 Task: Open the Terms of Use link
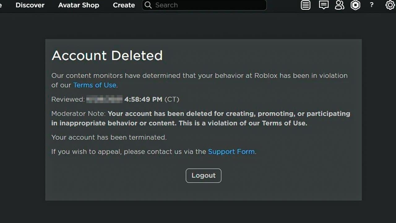click(x=95, y=85)
